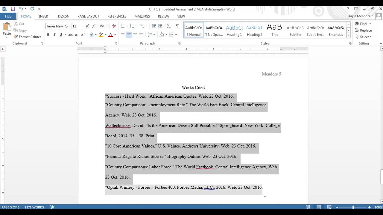Increase paragraph indent
The width and height of the screenshot is (383, 215).
(160, 26)
